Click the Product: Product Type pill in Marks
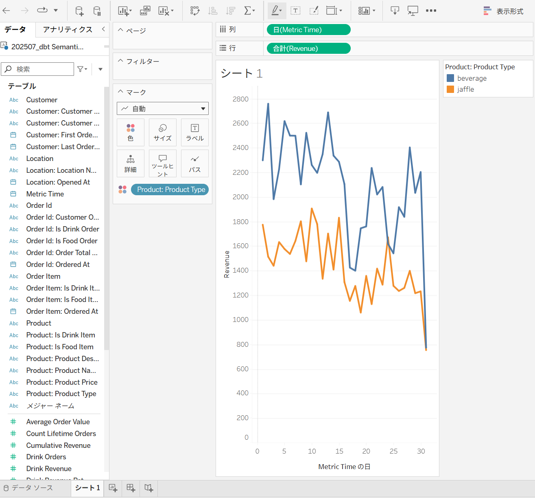The image size is (535, 498). click(x=170, y=190)
